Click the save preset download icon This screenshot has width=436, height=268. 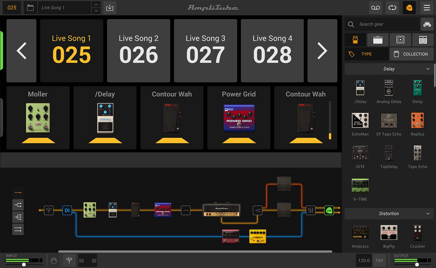click(x=110, y=8)
